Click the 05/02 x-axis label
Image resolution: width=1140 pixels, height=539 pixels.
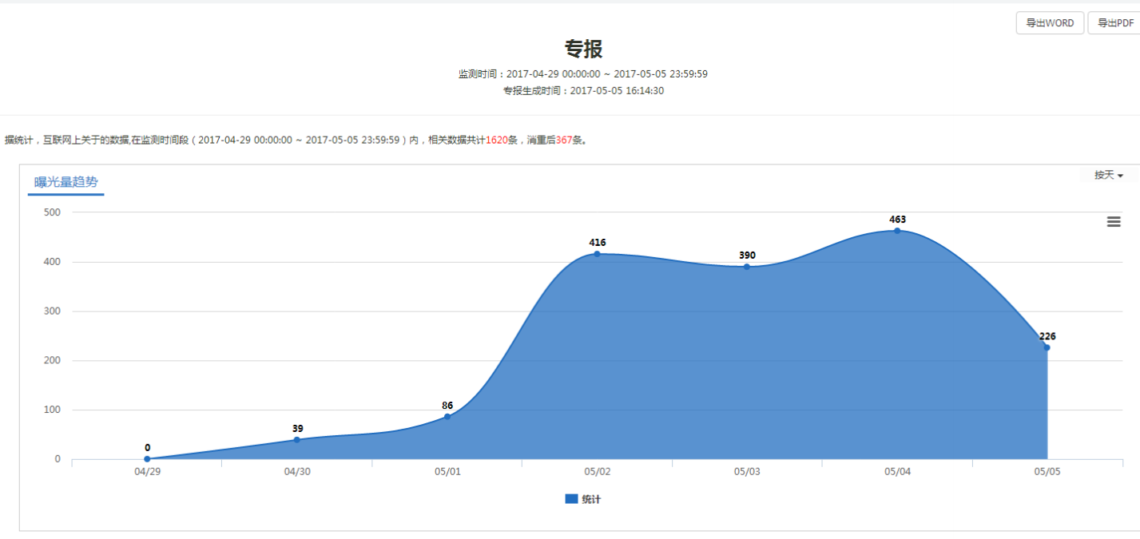click(x=598, y=472)
